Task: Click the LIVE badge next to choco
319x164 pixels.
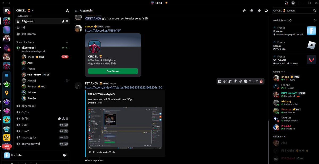Action: [x=65, y=57]
